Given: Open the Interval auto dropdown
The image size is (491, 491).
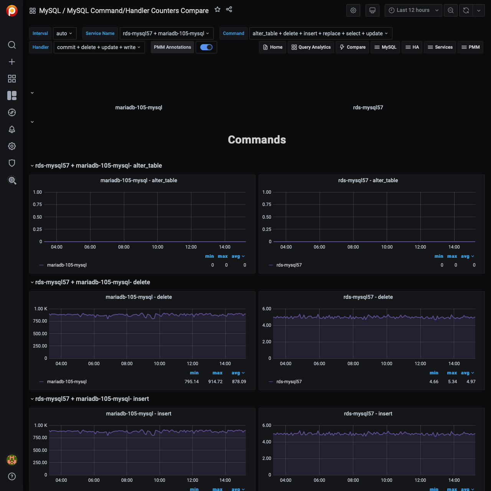Looking at the screenshot, I should coord(64,33).
